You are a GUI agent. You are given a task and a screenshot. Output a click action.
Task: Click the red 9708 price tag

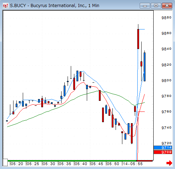[x=163, y=152]
